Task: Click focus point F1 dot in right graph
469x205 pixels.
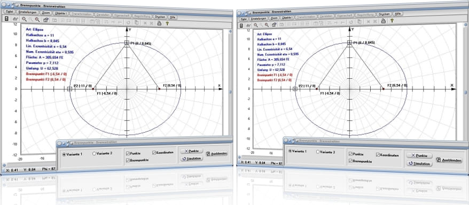Action: (x=317, y=89)
